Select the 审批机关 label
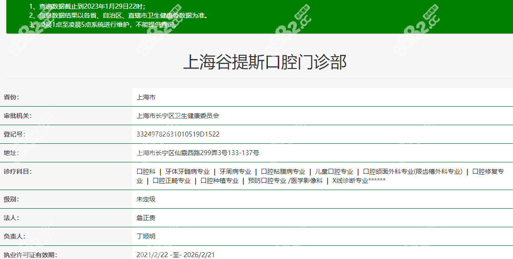Viewport: 513px width, 259px height. (18, 116)
